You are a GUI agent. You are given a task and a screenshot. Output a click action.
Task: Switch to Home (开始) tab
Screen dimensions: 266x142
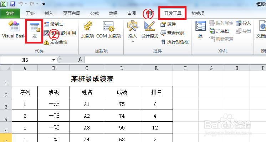(30, 14)
